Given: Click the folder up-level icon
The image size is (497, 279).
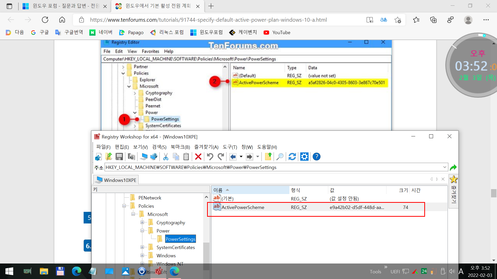Looking at the screenshot, I should pyautogui.click(x=268, y=157).
